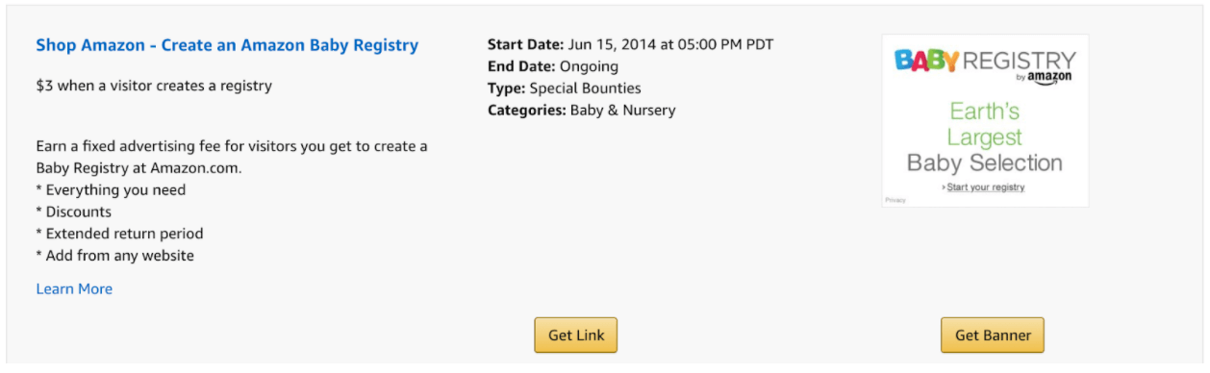The image size is (1210, 373).
Task: Click the '$3 when a visitor creates a registry' text
Action: pyautogui.click(x=154, y=86)
